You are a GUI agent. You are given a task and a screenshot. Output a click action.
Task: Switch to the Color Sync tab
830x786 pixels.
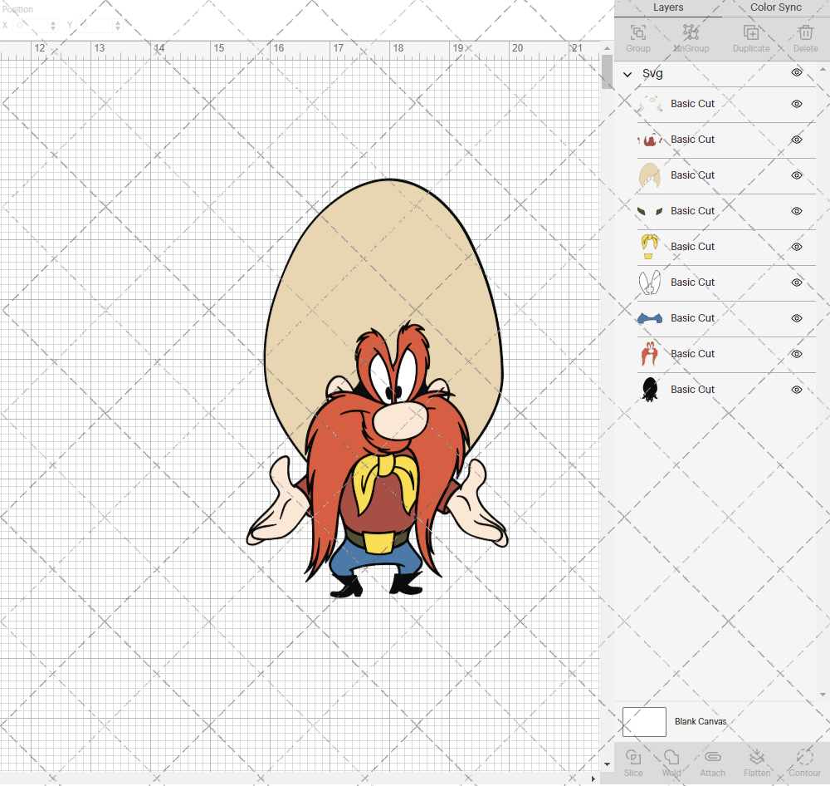pyautogui.click(x=775, y=7)
